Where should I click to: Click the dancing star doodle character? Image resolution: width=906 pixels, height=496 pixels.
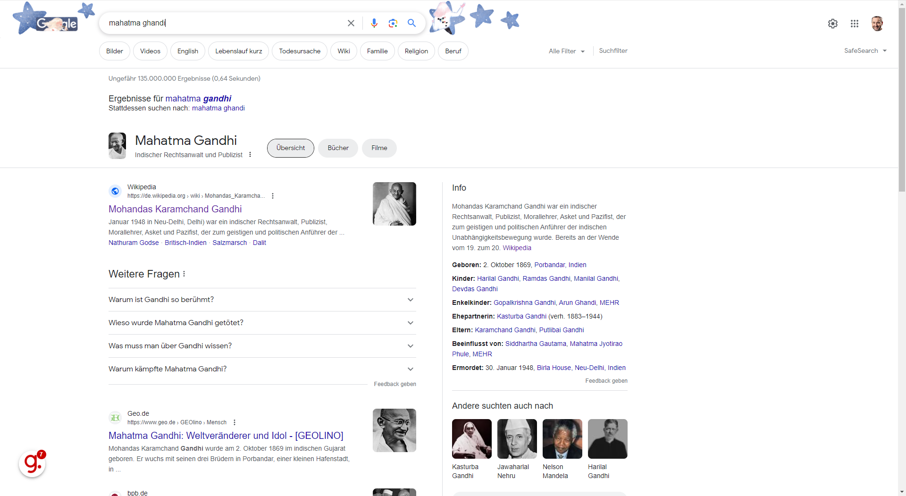[x=446, y=18]
